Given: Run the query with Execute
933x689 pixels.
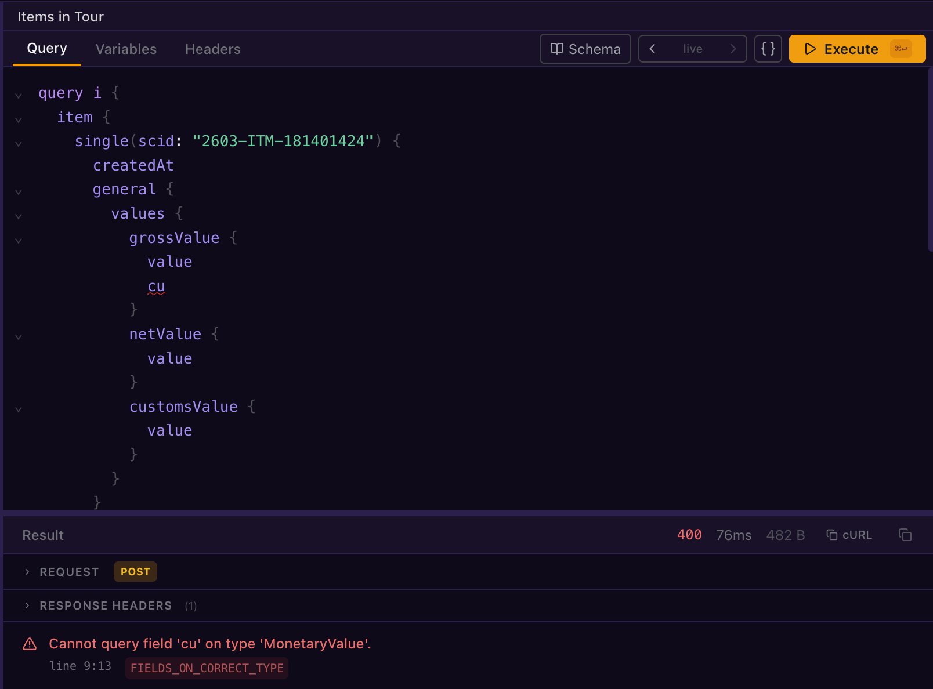Looking at the screenshot, I should pyautogui.click(x=841, y=49).
